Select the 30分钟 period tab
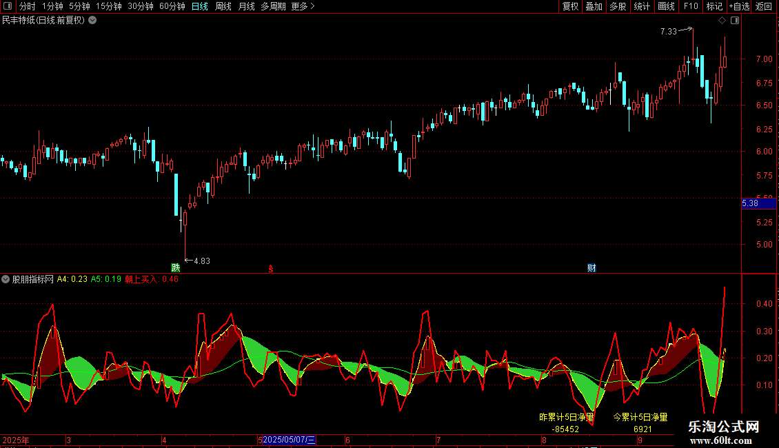This screenshot has height=448, width=779. (x=141, y=6)
